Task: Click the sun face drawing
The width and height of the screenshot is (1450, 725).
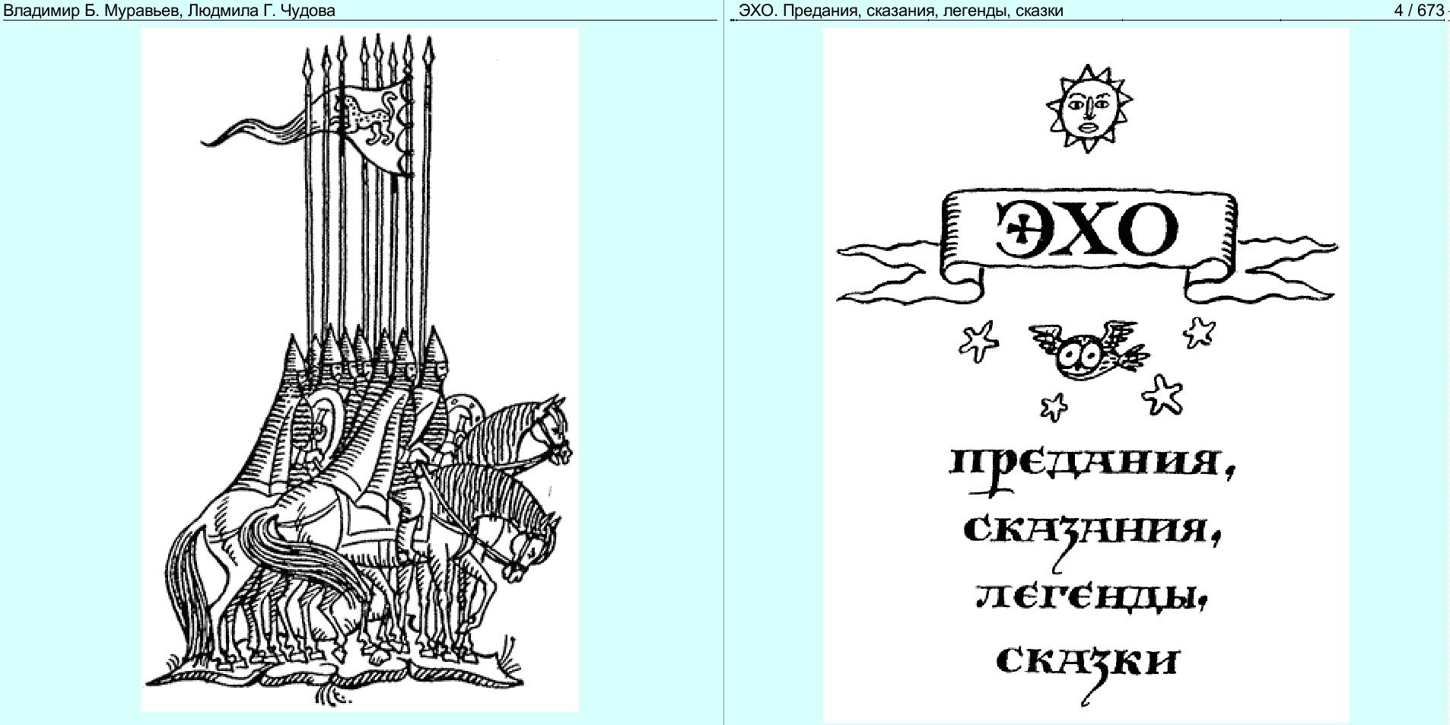Action: (1089, 109)
